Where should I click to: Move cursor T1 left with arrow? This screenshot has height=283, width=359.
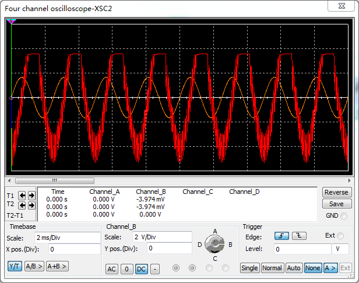(x=22, y=196)
